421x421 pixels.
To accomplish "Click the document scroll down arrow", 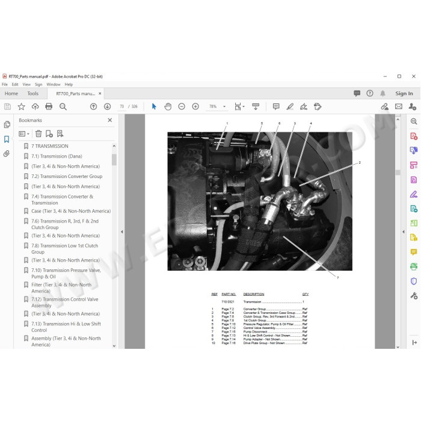I will [398, 347].
